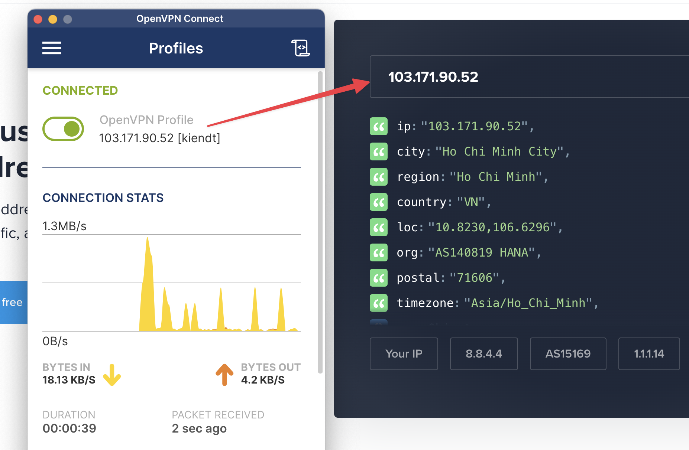The height and width of the screenshot is (450, 689).
Task: Click the Your IP button
Action: pyautogui.click(x=404, y=354)
